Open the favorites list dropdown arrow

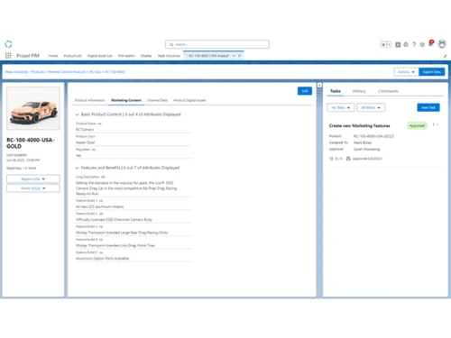389,44
